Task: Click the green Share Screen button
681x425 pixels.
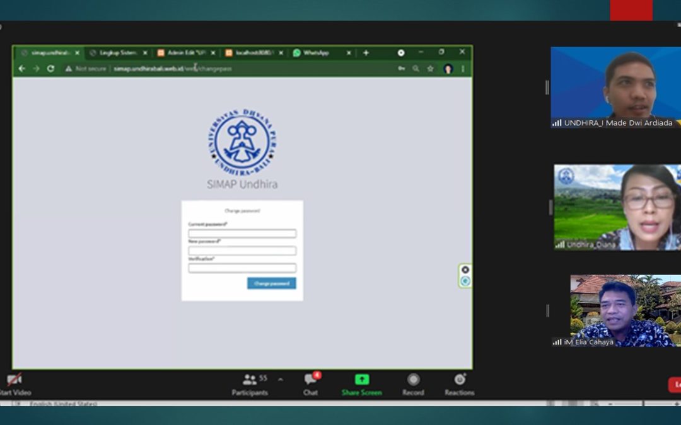Action: [x=361, y=385]
